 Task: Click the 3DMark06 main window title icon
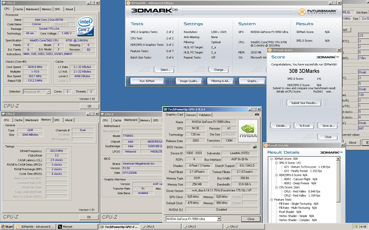[128, 3]
